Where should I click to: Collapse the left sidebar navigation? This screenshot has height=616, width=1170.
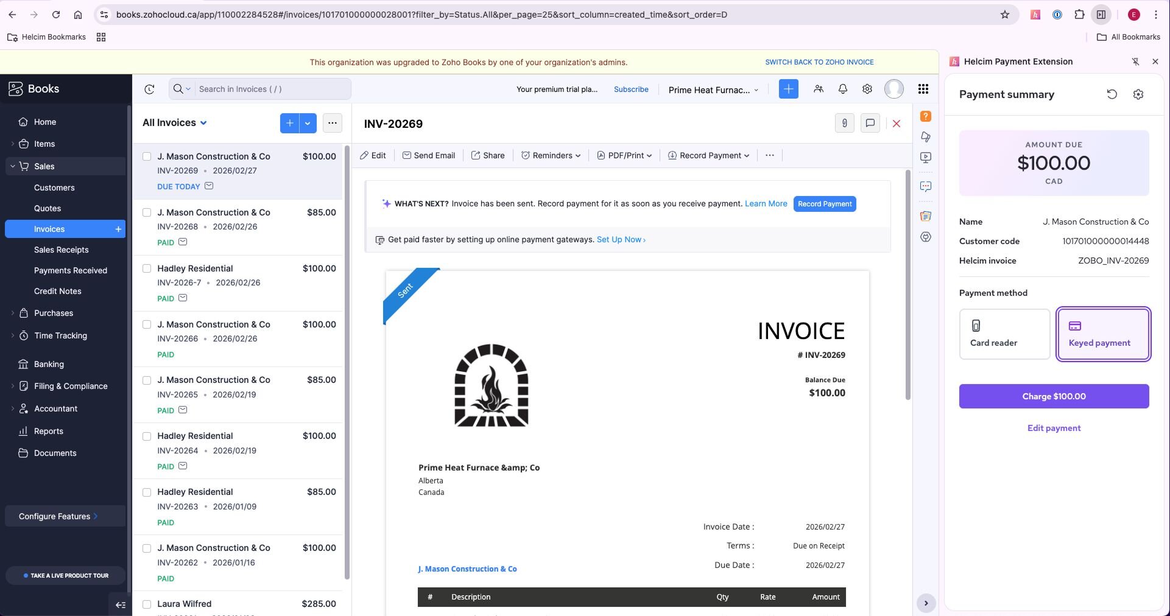pyautogui.click(x=120, y=604)
